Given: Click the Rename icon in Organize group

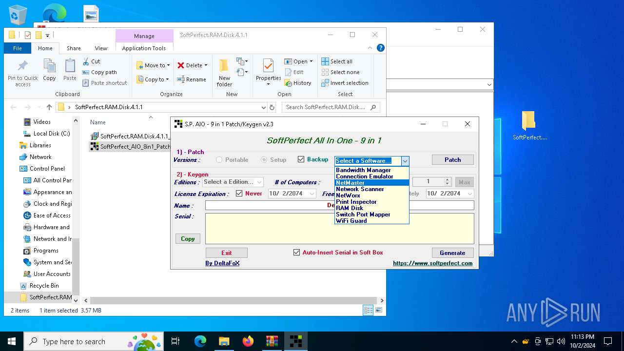Looking at the screenshot, I should pos(181,79).
